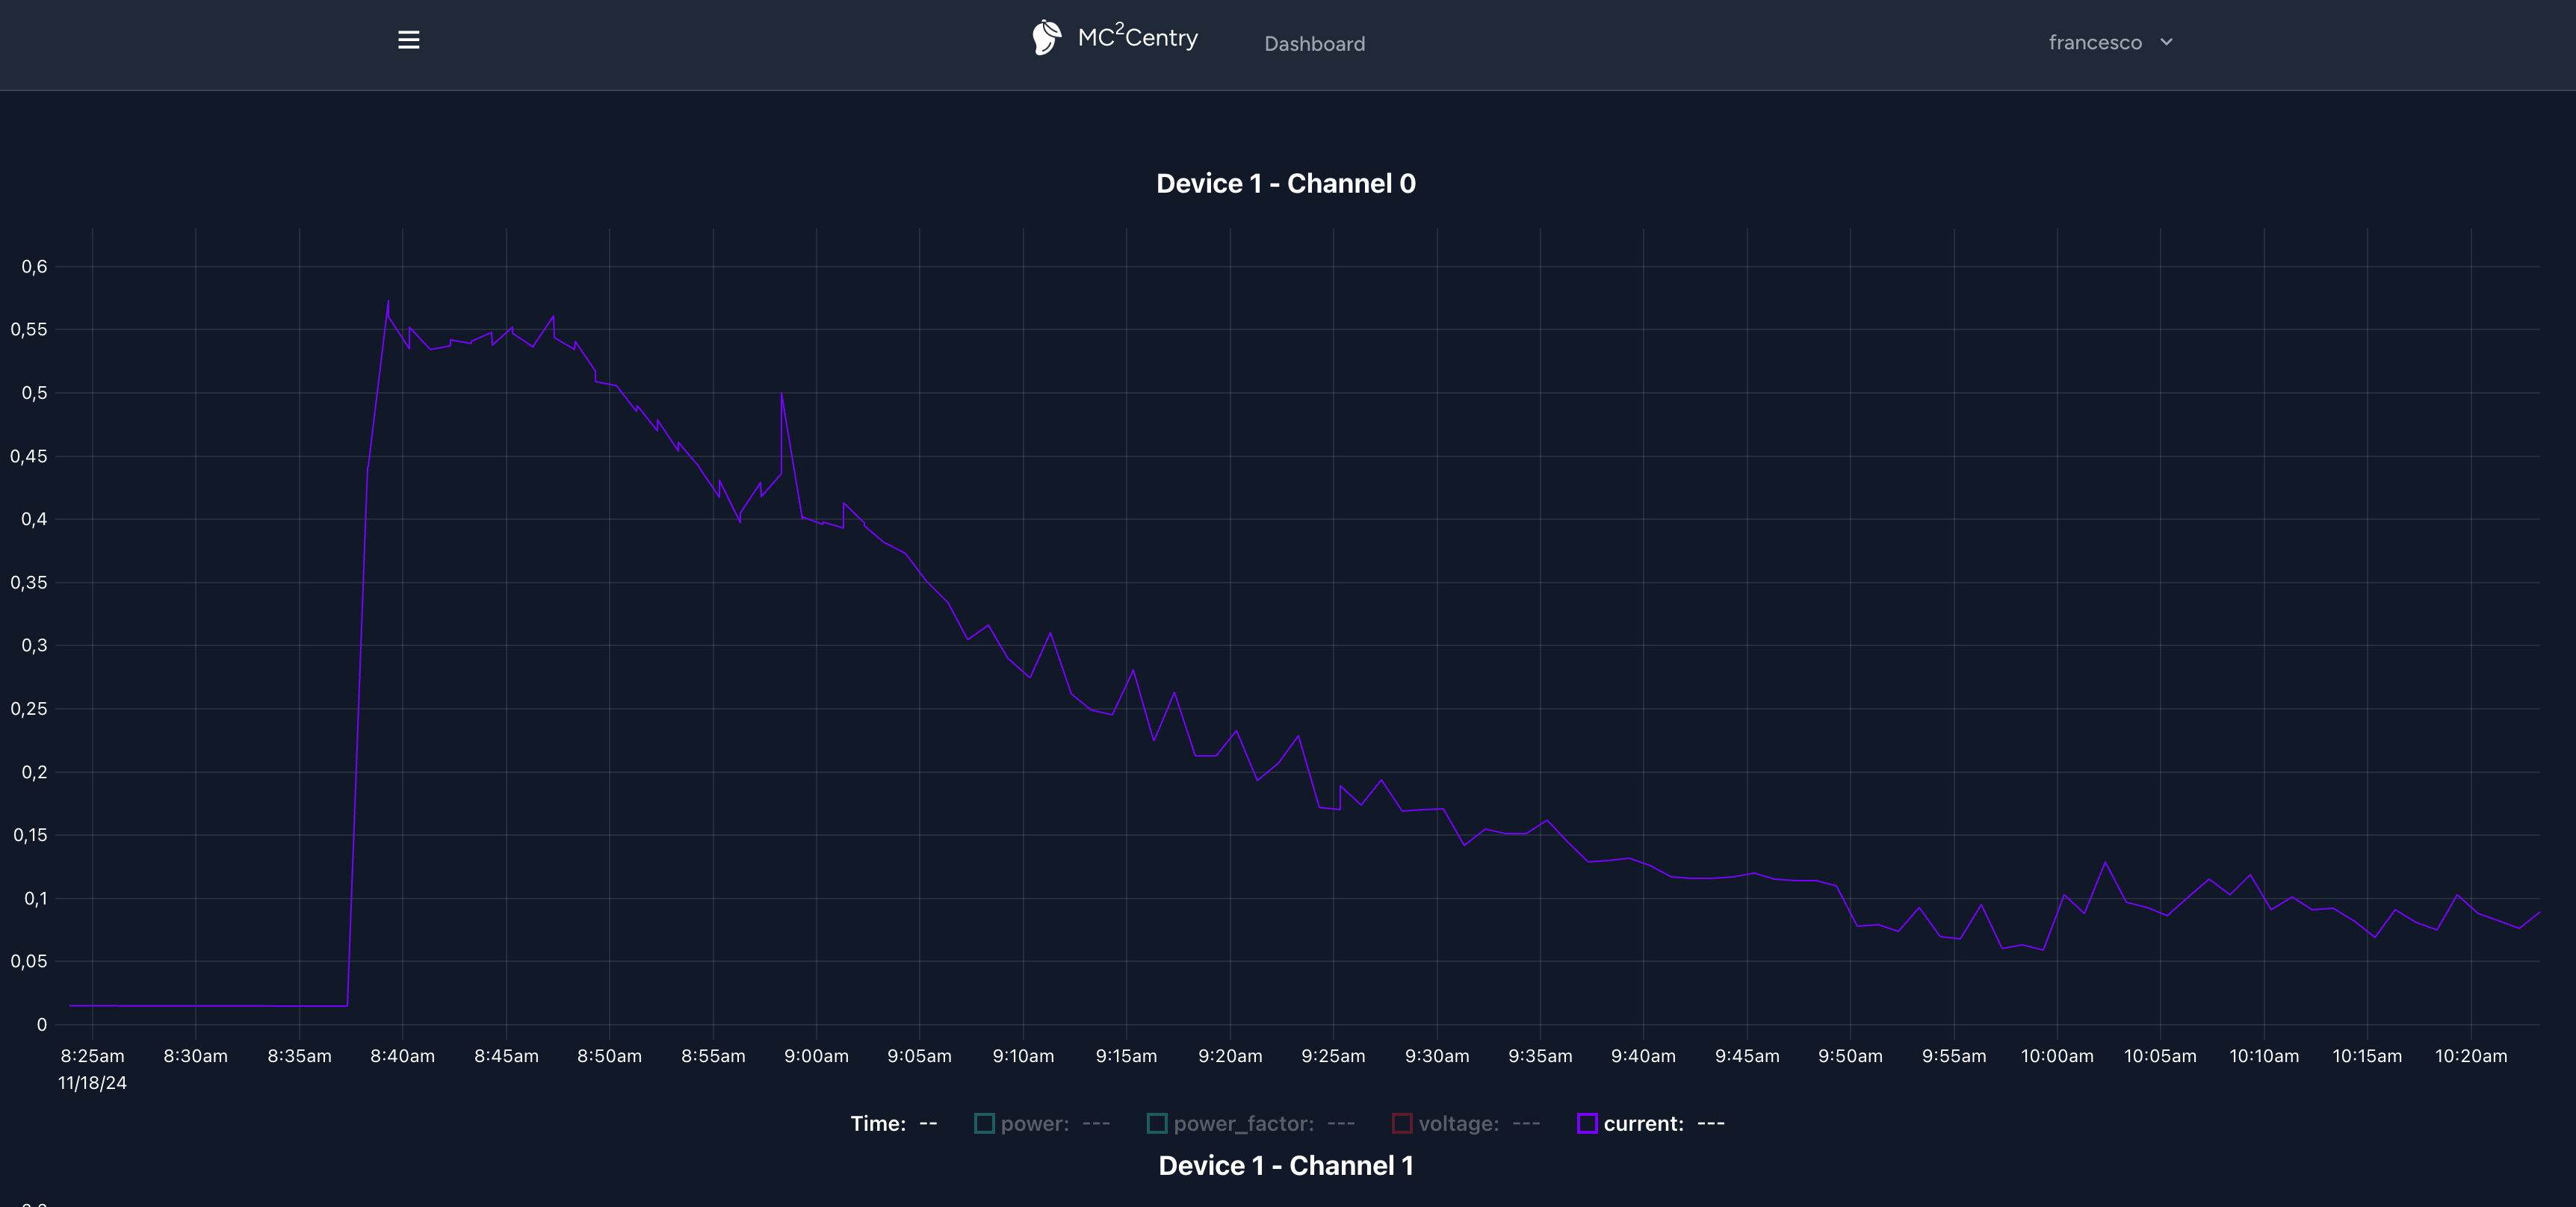This screenshot has width=2576, height=1207.
Task: Click the Device 1 - Channel 0 title
Action: (1286, 183)
